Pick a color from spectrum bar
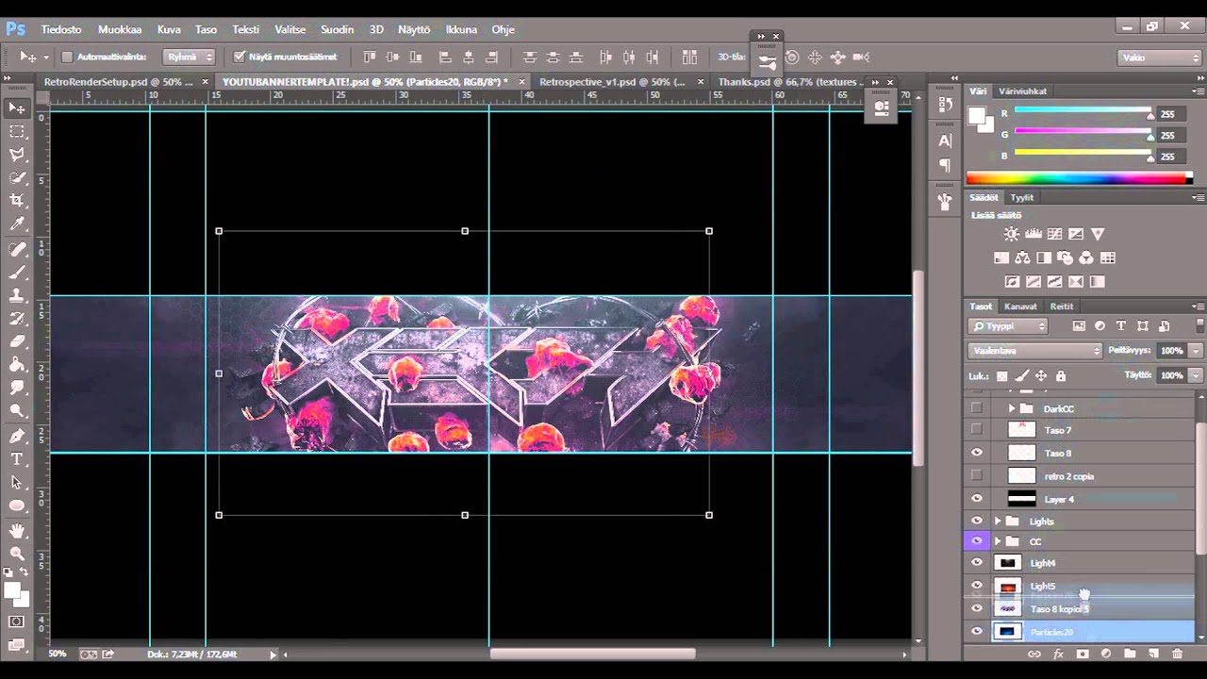This screenshot has width=1207, height=679. (1079, 178)
